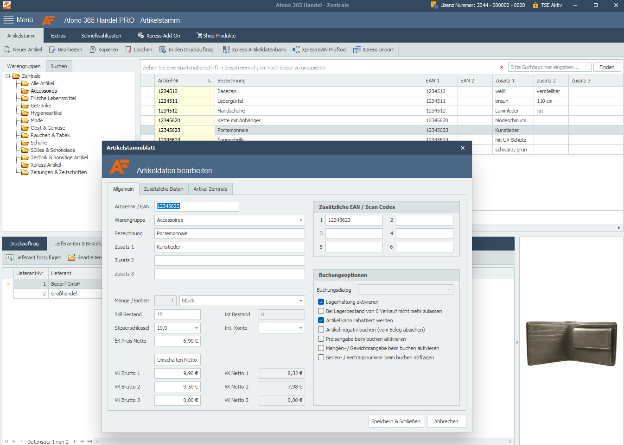This screenshot has width=624, height=445.
Task: Click the Neuer Artikel toolbar icon
Action: [7, 50]
